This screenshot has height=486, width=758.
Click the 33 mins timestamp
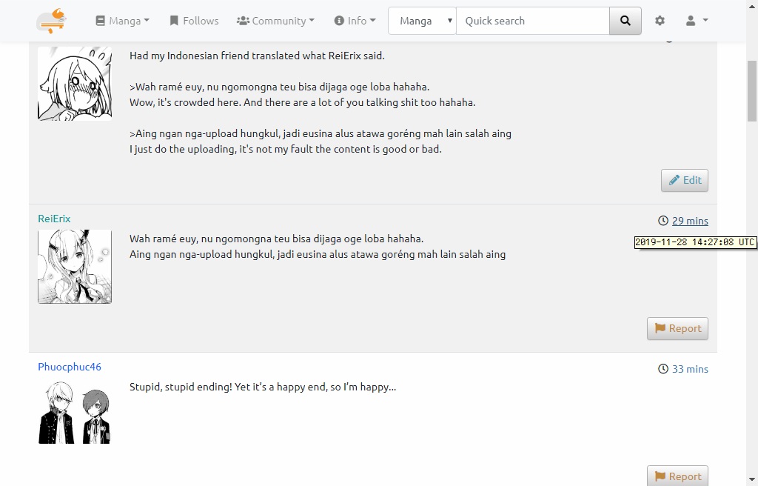coord(689,369)
